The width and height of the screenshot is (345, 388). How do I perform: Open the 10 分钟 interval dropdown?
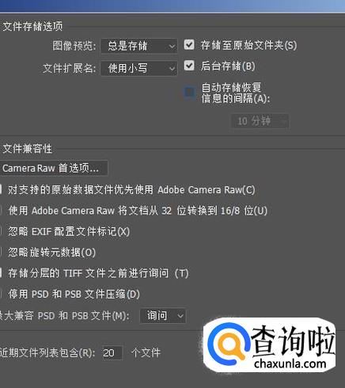pyautogui.click(x=260, y=121)
